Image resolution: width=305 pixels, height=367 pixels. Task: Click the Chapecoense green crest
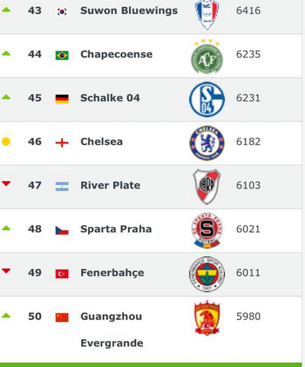(x=207, y=56)
